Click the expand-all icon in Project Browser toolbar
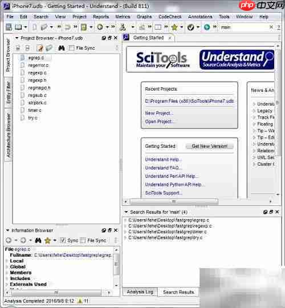The width and height of the screenshot is (285, 308). (x=18, y=48)
